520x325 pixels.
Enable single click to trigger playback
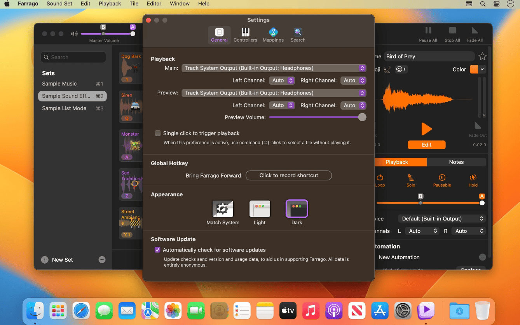(158, 133)
